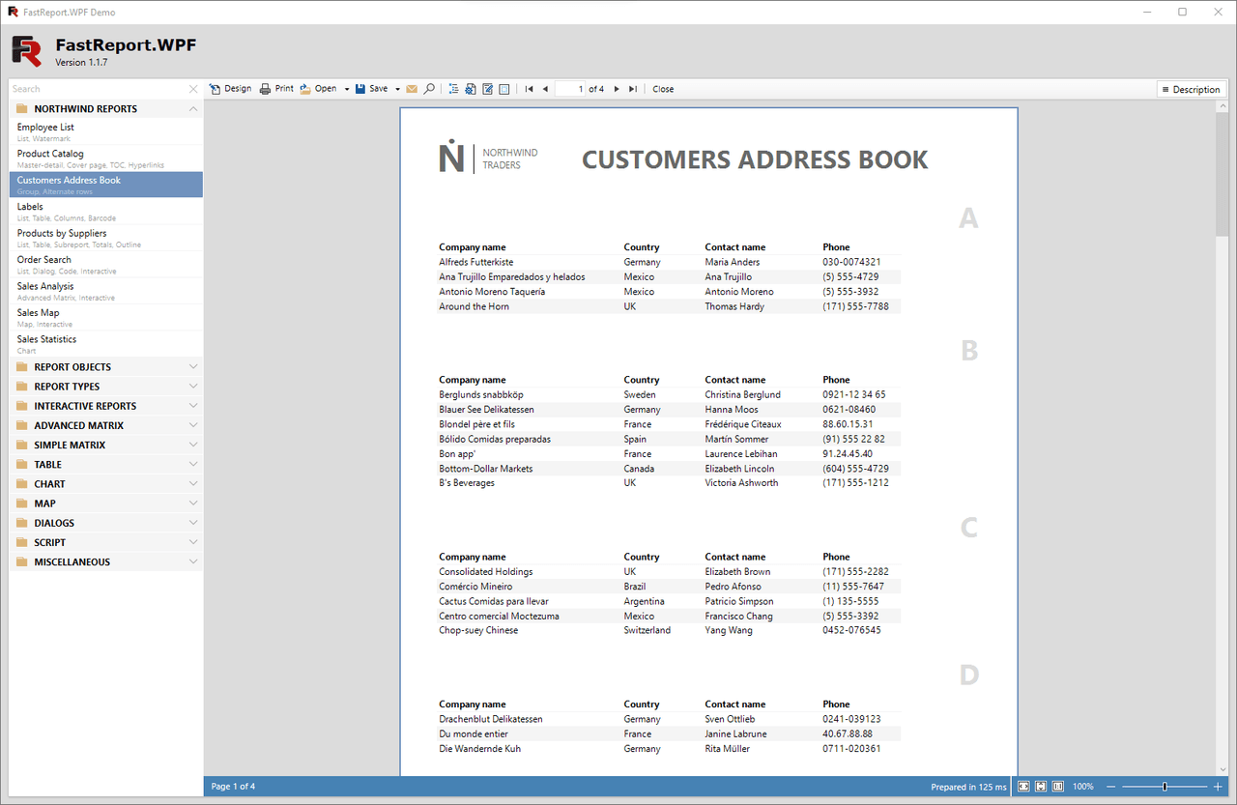Click the watermark toolbar icon
The width and height of the screenshot is (1237, 805).
[504, 89]
